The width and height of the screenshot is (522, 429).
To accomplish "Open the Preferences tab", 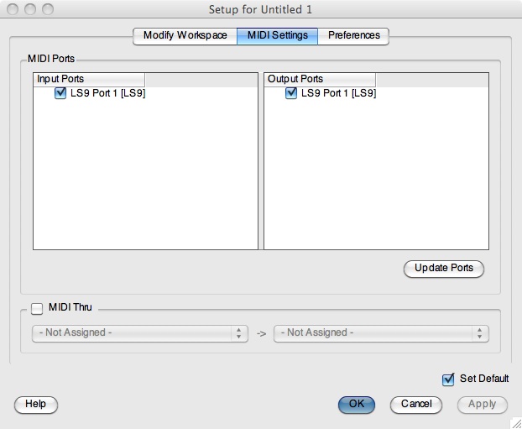I will click(353, 36).
